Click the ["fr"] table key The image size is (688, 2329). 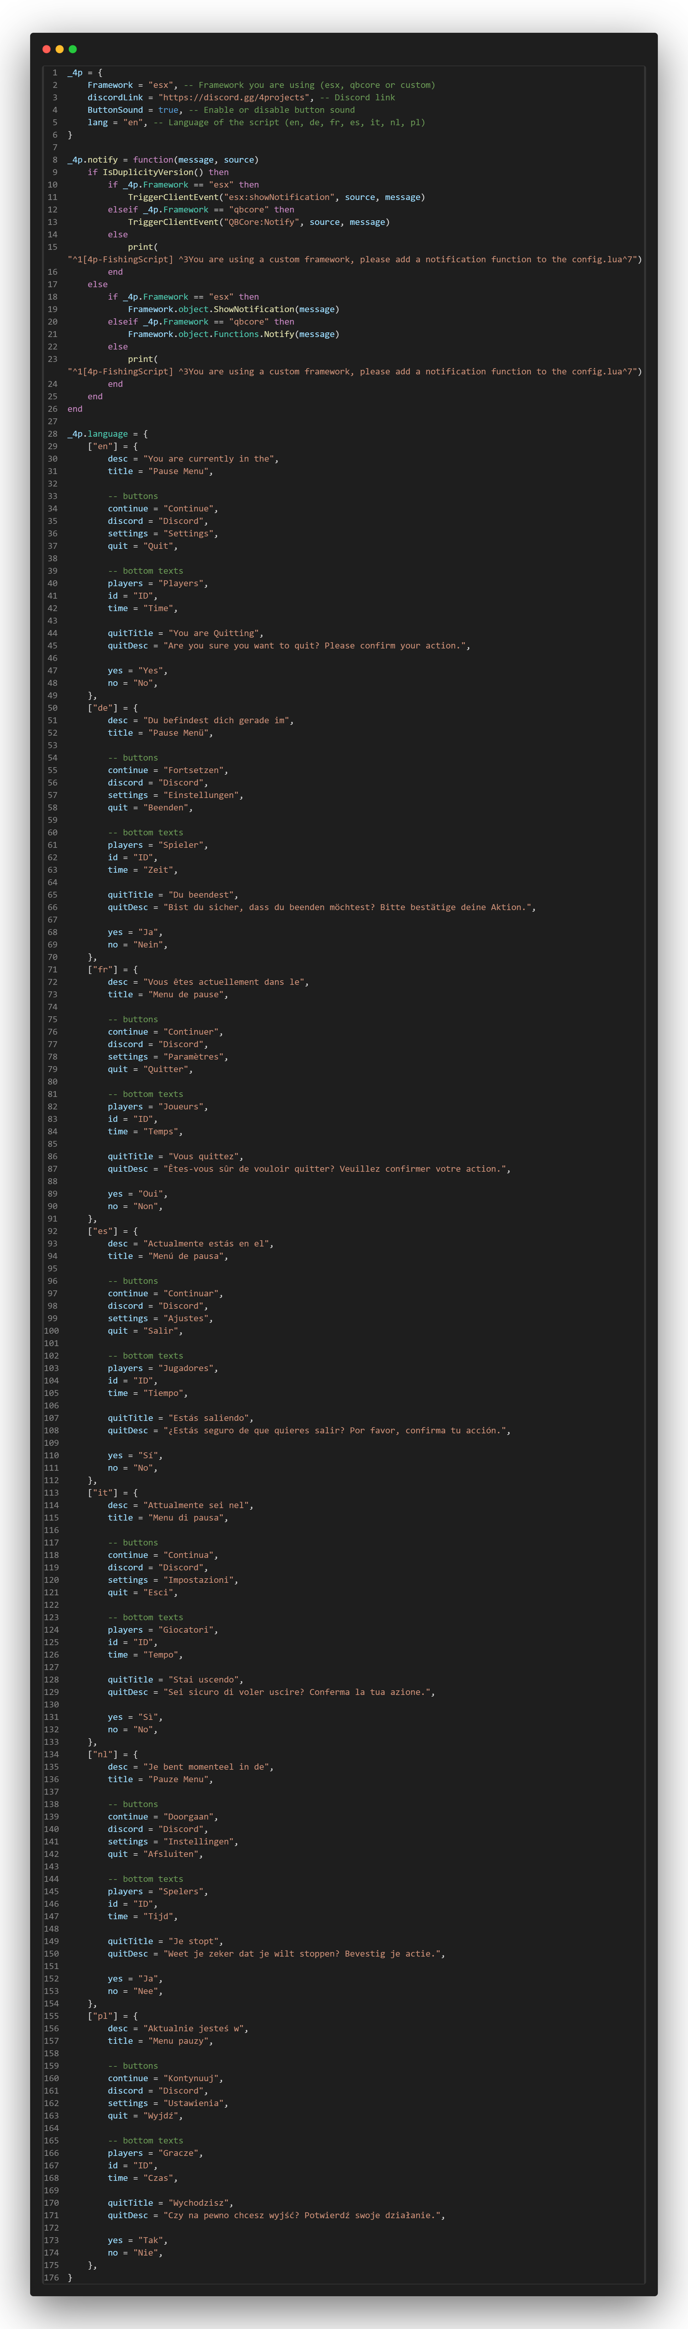coord(102,970)
